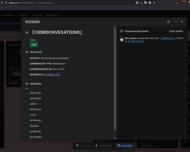Screen dimensions: 190x152
Task: Click the card title icon
Action: pos(27,32)
